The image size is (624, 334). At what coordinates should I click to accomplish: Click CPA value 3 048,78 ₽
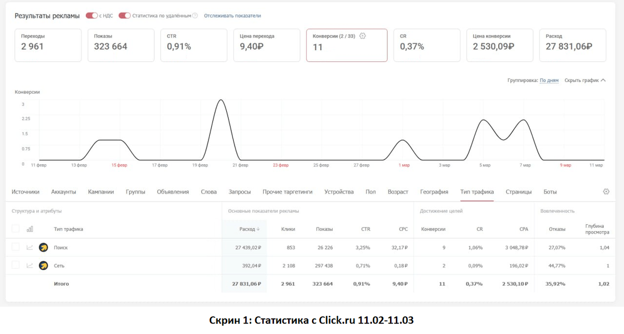point(516,248)
